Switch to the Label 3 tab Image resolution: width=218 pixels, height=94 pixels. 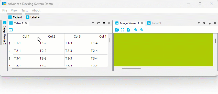click(x=154, y=23)
